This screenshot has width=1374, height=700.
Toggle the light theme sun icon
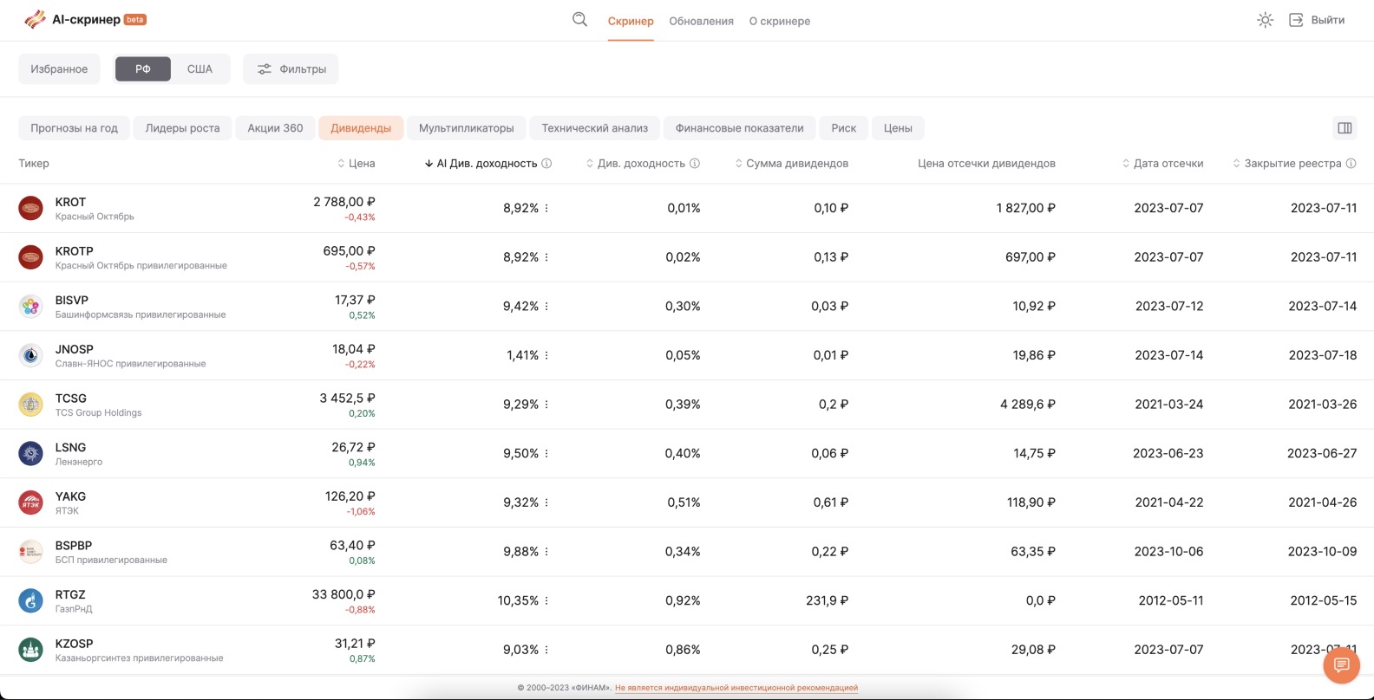1265,20
